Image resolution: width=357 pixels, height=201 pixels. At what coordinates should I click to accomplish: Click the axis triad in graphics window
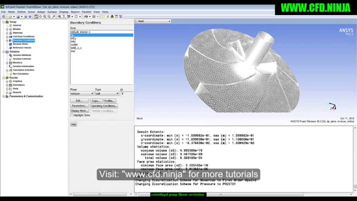(332, 107)
